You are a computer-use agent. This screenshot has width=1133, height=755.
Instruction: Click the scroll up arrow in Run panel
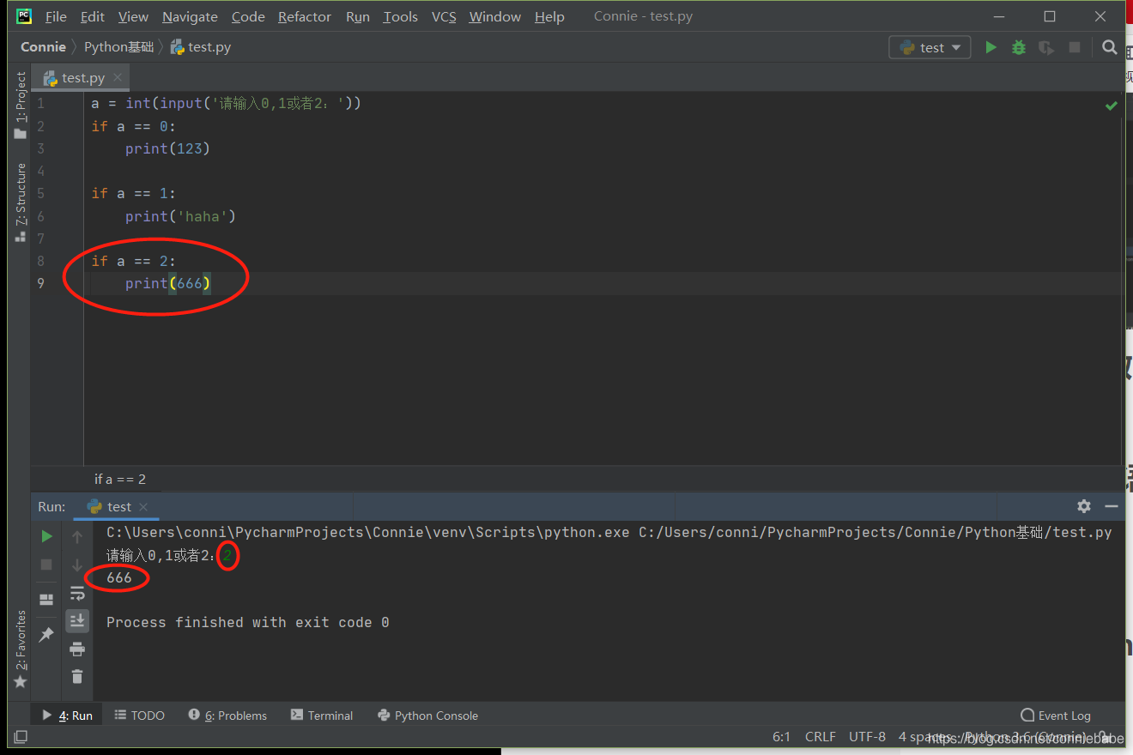coord(77,537)
